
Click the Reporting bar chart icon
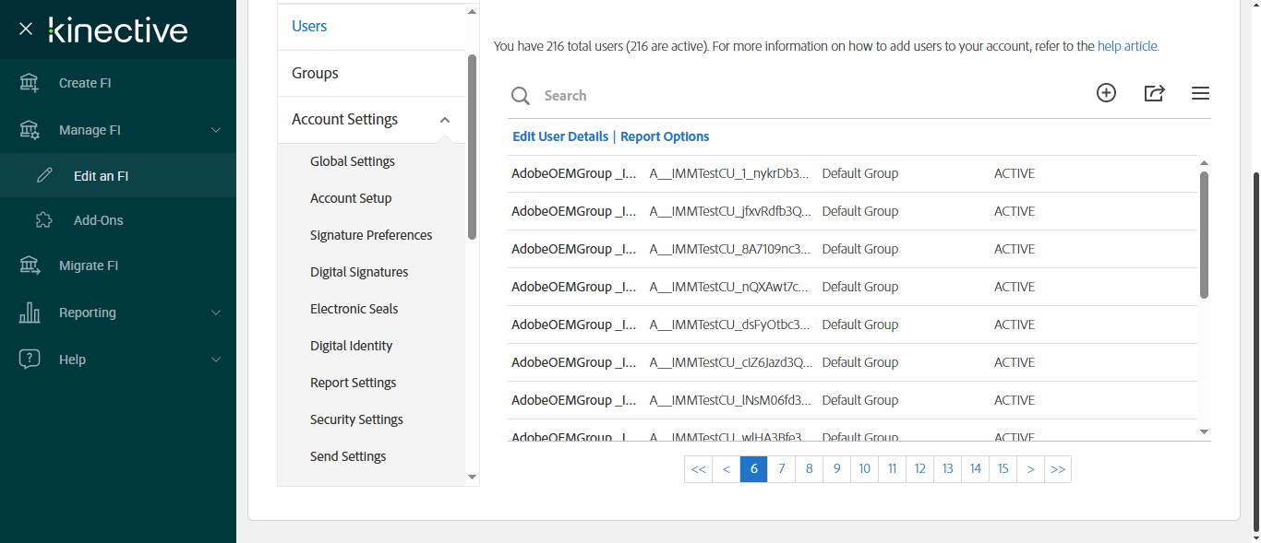(x=30, y=313)
